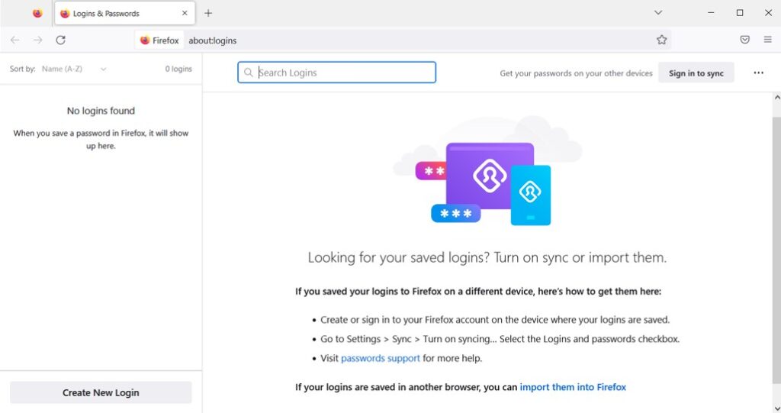Open a new tab with plus icon
This screenshot has height=413, width=781.
pyautogui.click(x=208, y=13)
